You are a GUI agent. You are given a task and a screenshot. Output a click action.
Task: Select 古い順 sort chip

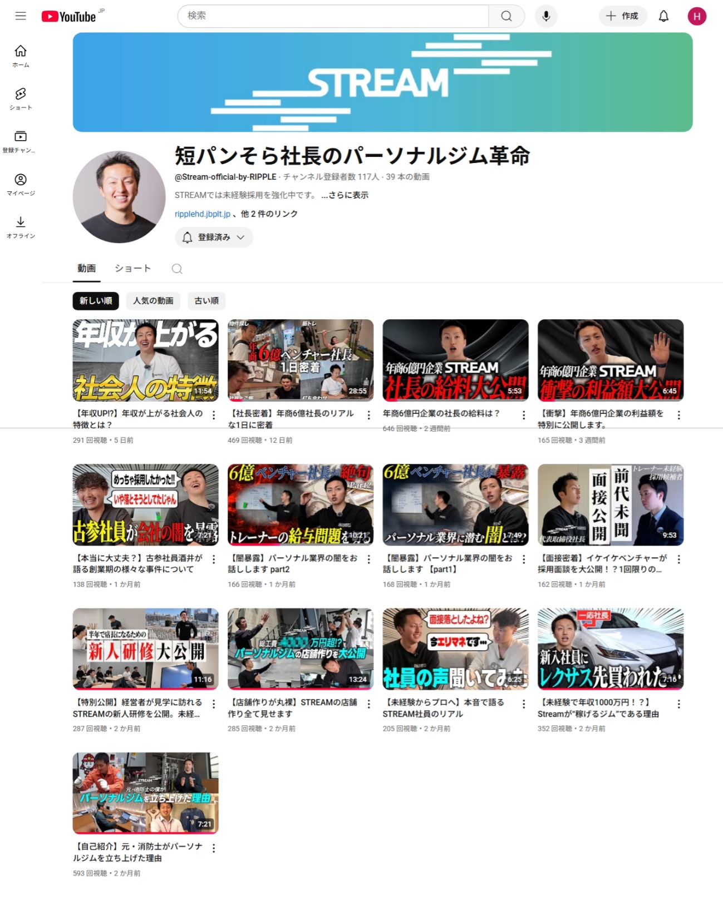[x=206, y=301]
